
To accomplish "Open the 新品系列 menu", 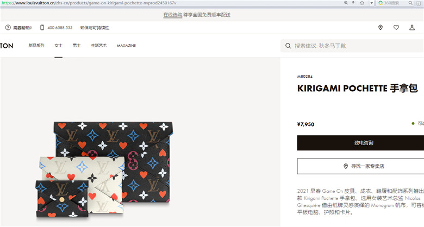I will coord(36,46).
